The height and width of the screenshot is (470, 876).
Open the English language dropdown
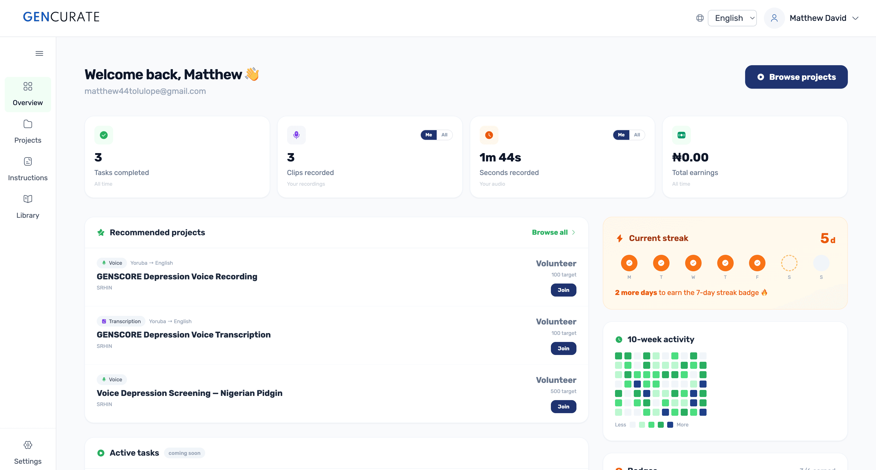pos(732,18)
